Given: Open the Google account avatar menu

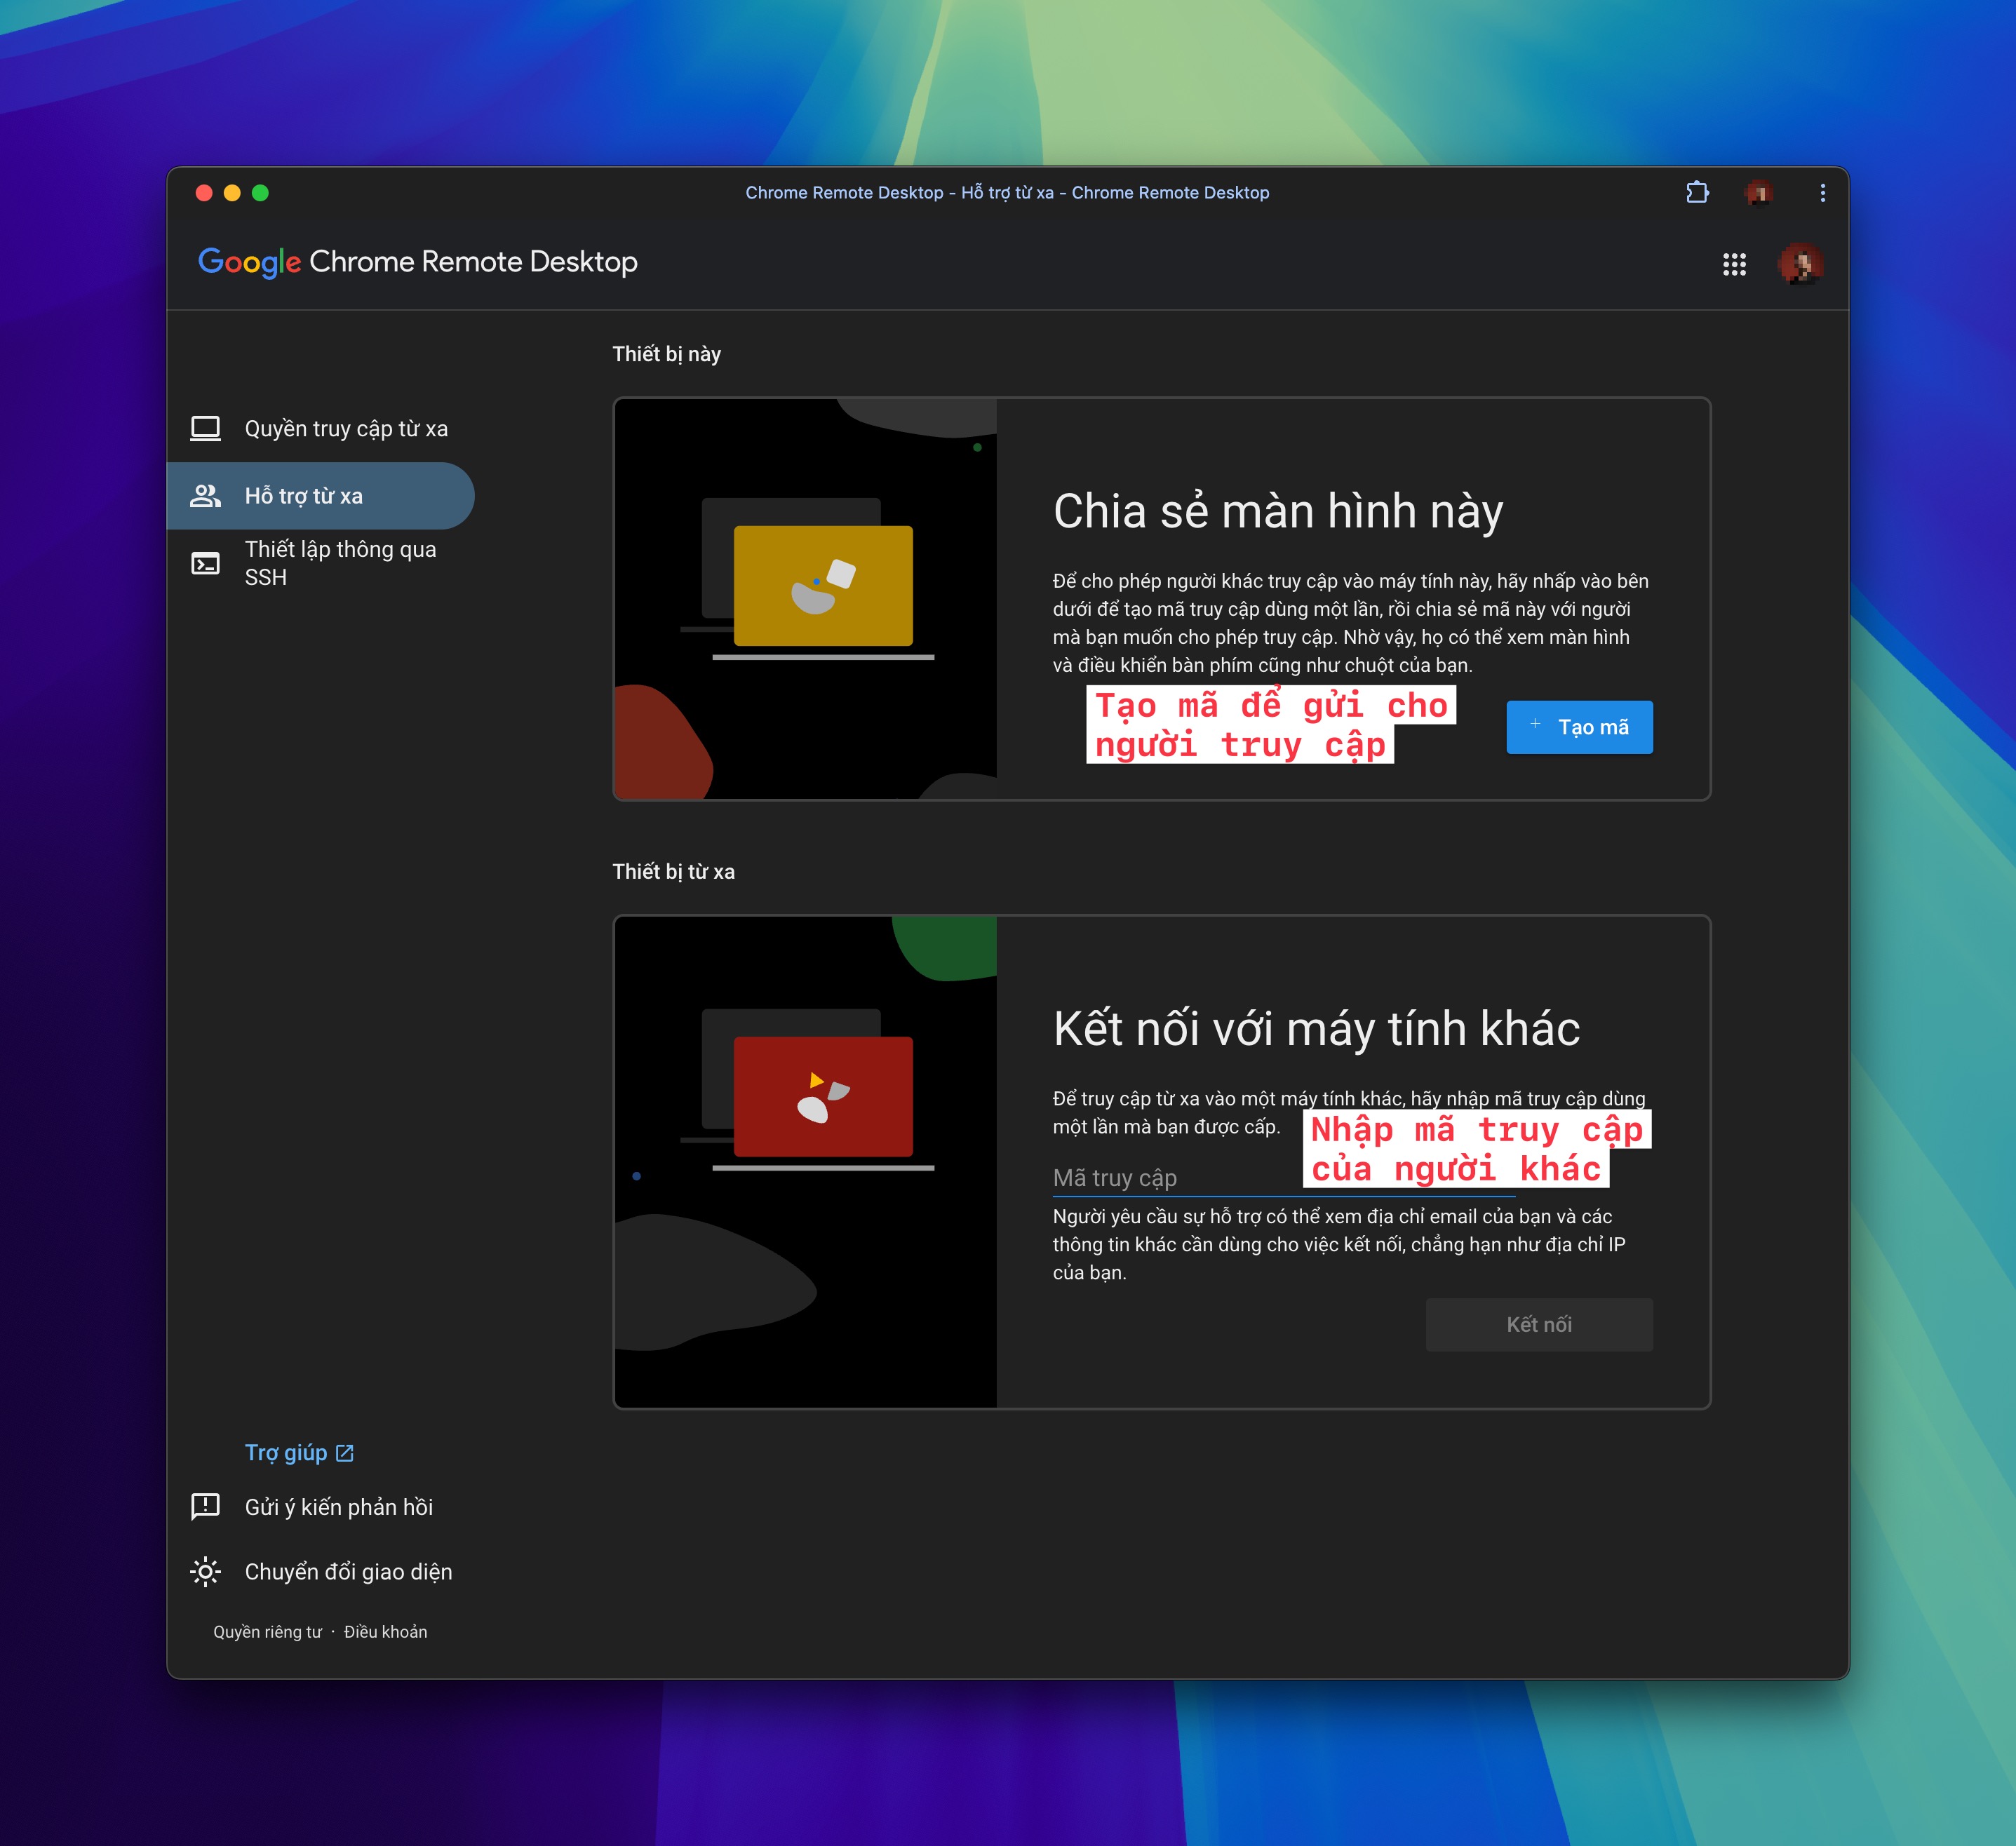Looking at the screenshot, I should 1799,264.
